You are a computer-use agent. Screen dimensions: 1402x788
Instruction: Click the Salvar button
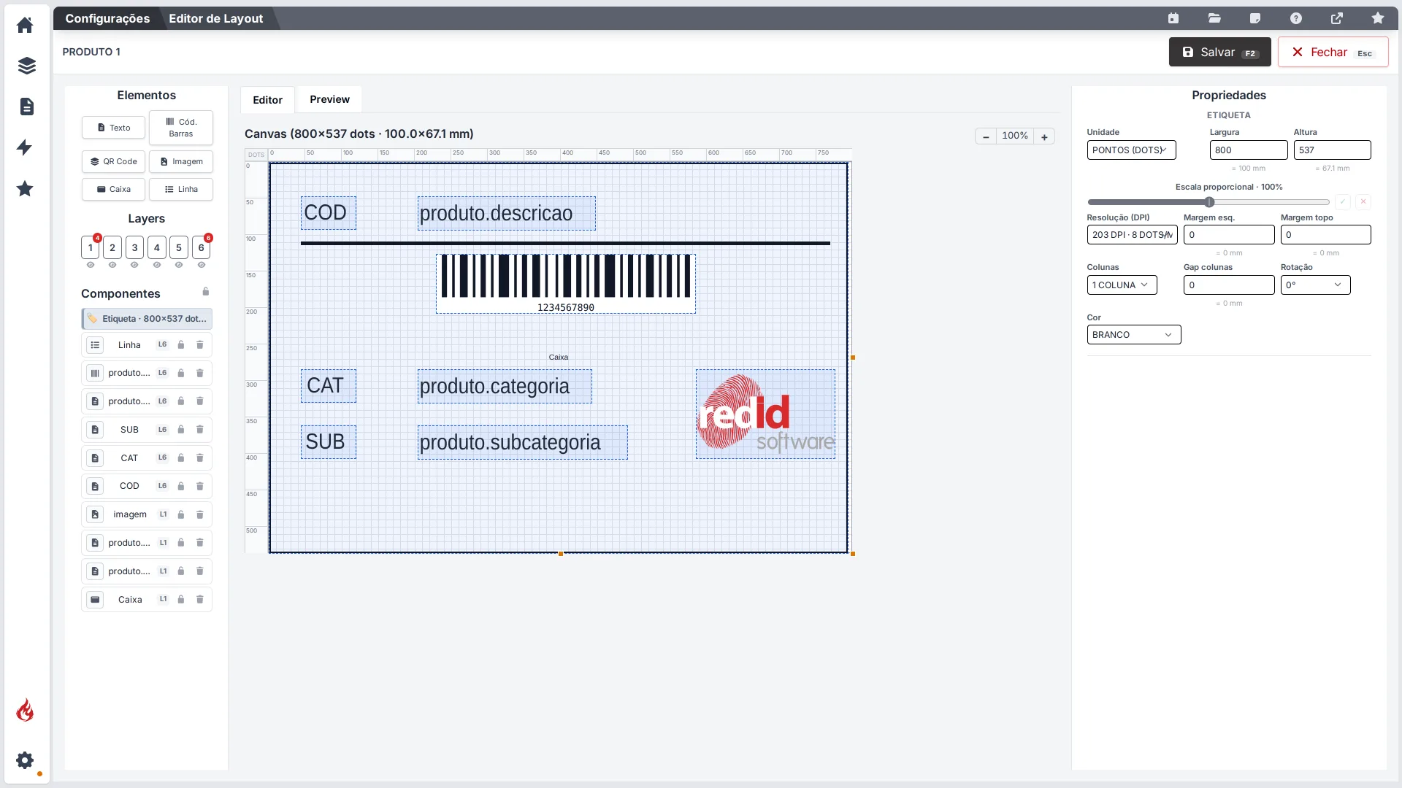point(1219,52)
